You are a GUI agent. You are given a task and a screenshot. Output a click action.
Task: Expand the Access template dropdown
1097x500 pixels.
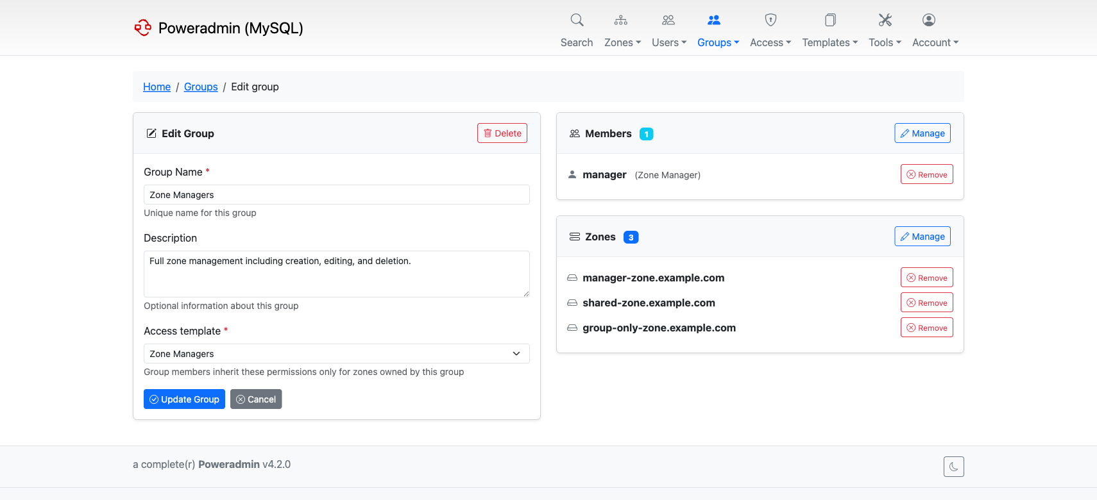pos(336,354)
